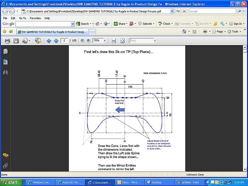Go to the previous PDF page
This screenshot has height=186, width=248.
click(x=49, y=41)
